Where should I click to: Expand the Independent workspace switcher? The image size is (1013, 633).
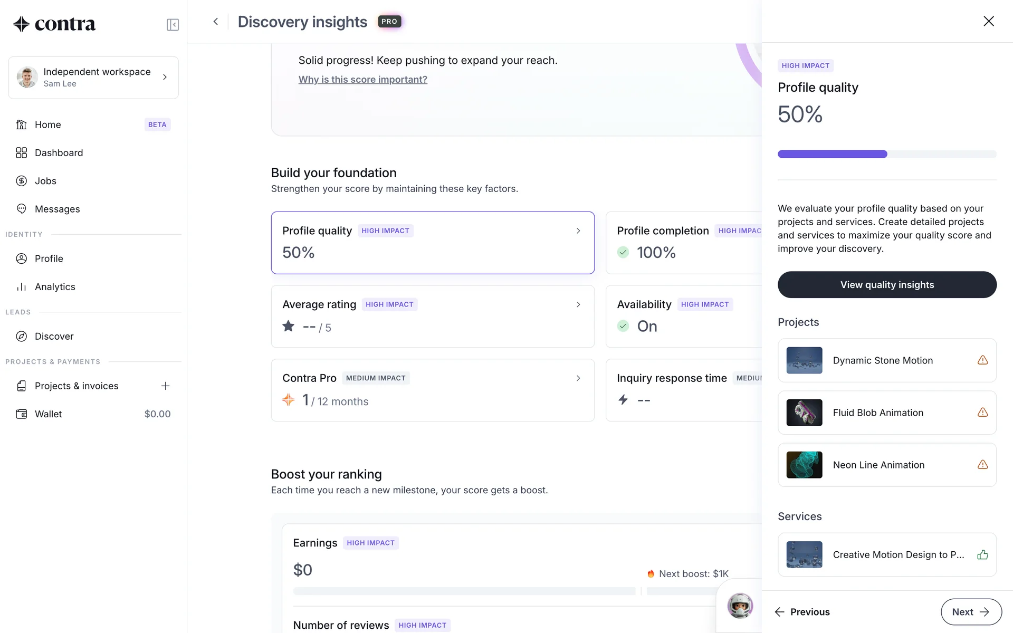click(165, 78)
